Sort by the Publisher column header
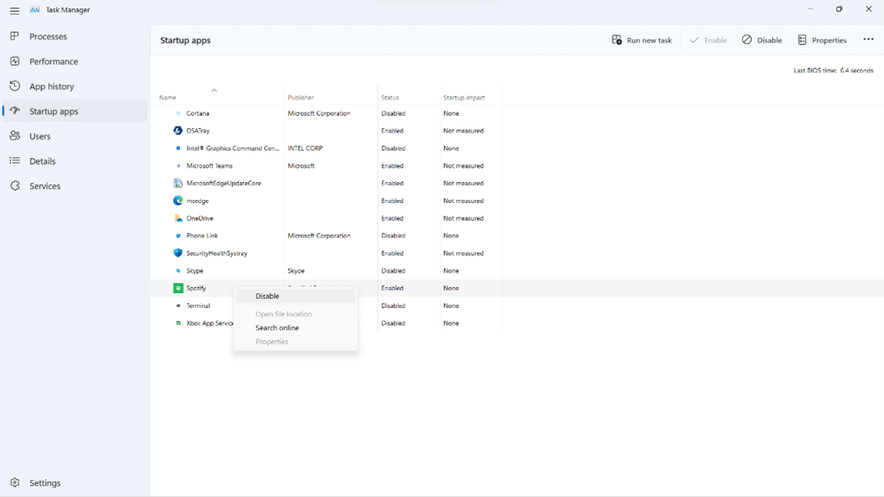This screenshot has height=497, width=884. (x=301, y=97)
